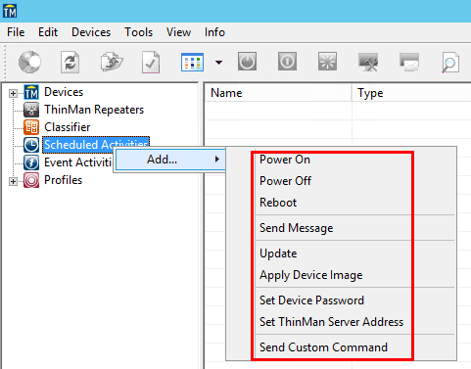Click the magnifier search toolbar icon

point(450,62)
